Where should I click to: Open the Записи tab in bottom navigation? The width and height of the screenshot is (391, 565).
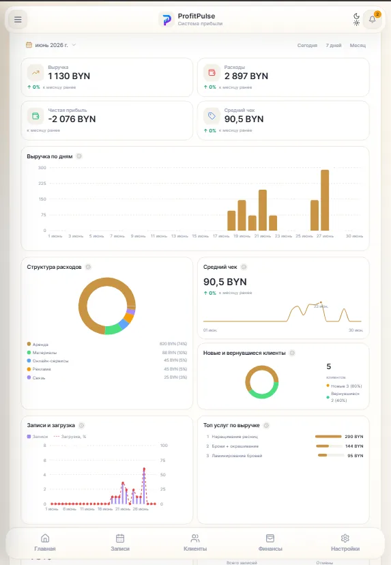point(120,542)
